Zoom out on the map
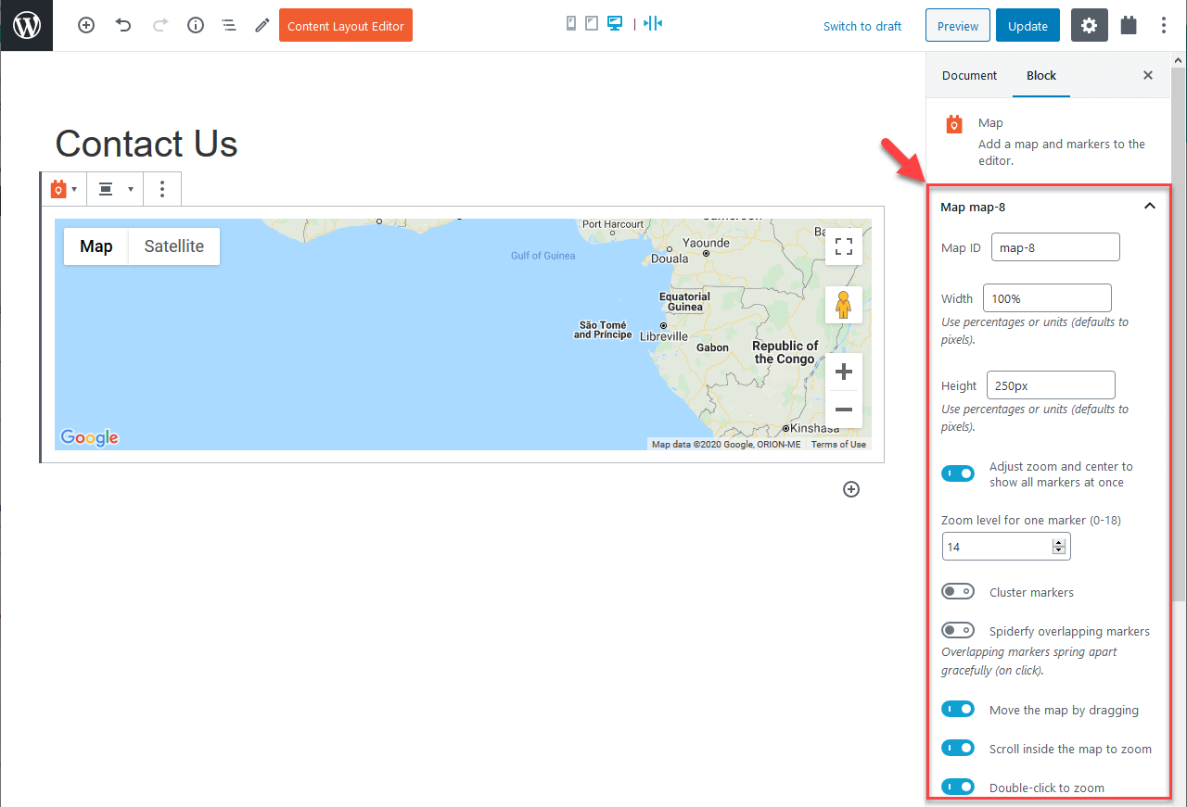This screenshot has height=807, width=1187. click(844, 410)
